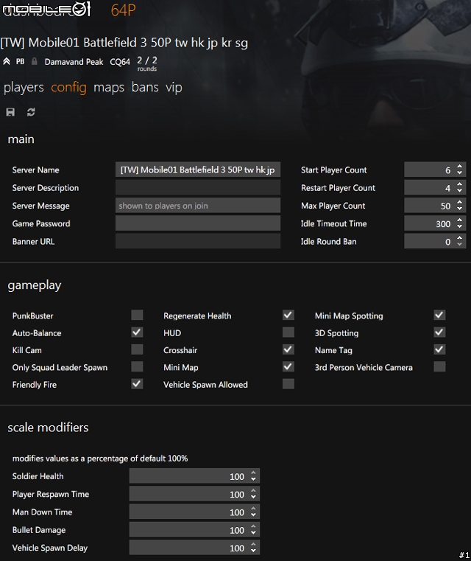
Task: Open the bans tab
Action: coord(145,87)
